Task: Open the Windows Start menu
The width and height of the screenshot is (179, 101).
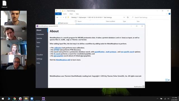Action: click(x=3, y=98)
